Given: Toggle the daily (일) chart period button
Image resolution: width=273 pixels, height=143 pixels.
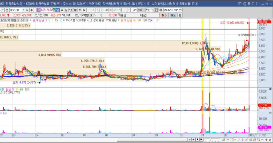Looking at the screenshot, I should click(57, 10).
